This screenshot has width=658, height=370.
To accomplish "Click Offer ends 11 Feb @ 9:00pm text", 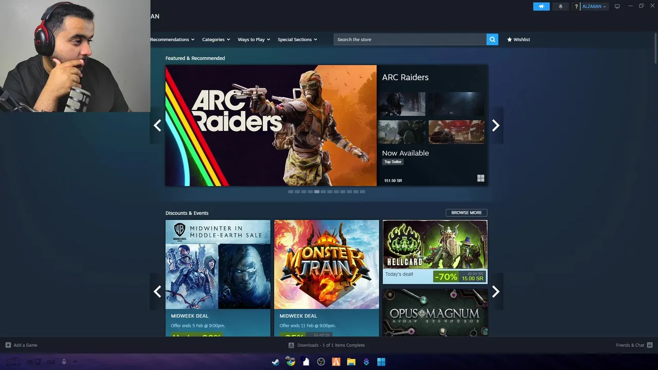I will click(x=307, y=326).
